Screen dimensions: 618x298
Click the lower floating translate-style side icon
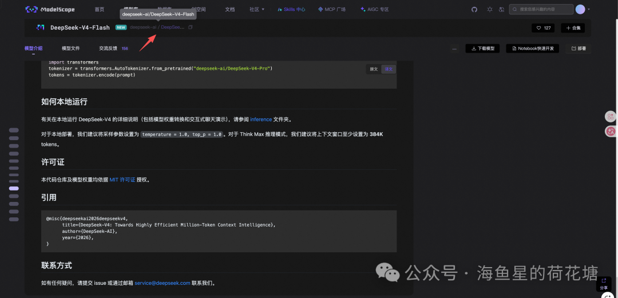pyautogui.click(x=611, y=132)
